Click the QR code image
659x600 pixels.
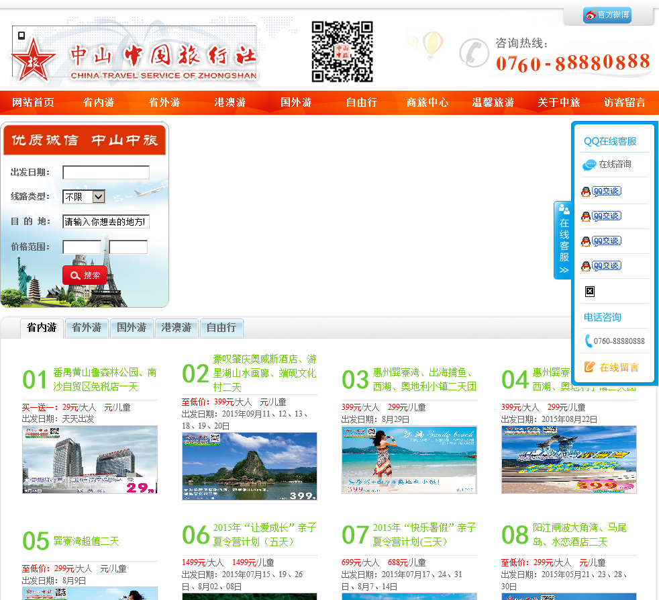(x=342, y=51)
